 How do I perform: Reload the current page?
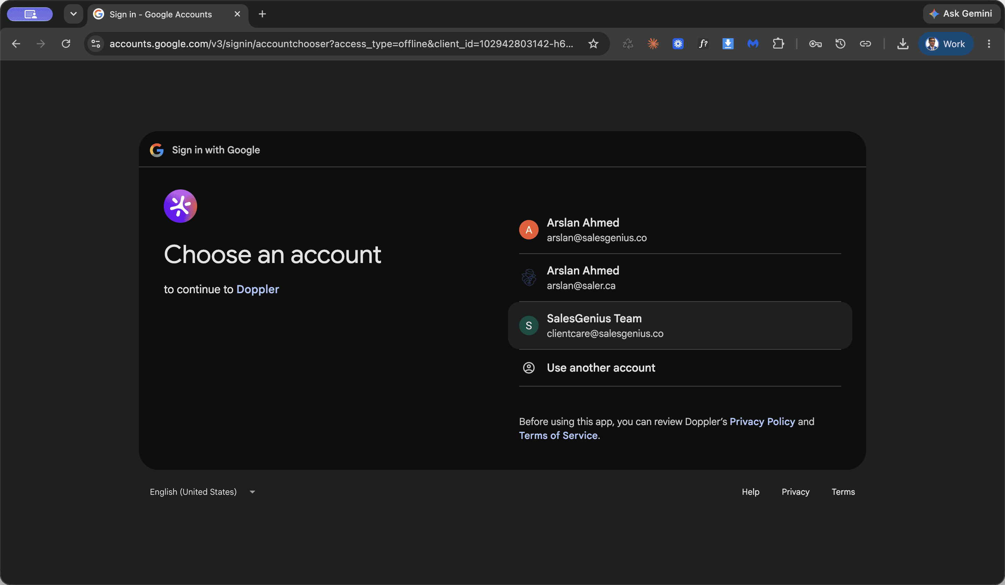click(66, 44)
